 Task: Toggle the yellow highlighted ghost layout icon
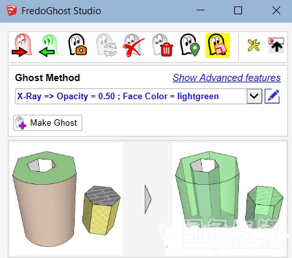[217, 45]
